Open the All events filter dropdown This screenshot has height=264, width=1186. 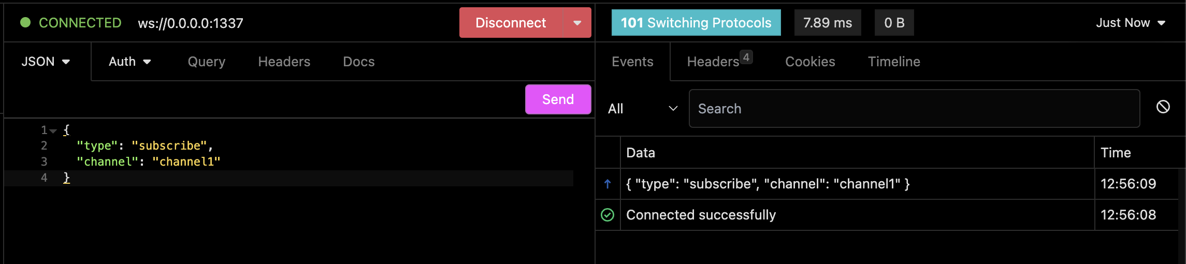[642, 109]
